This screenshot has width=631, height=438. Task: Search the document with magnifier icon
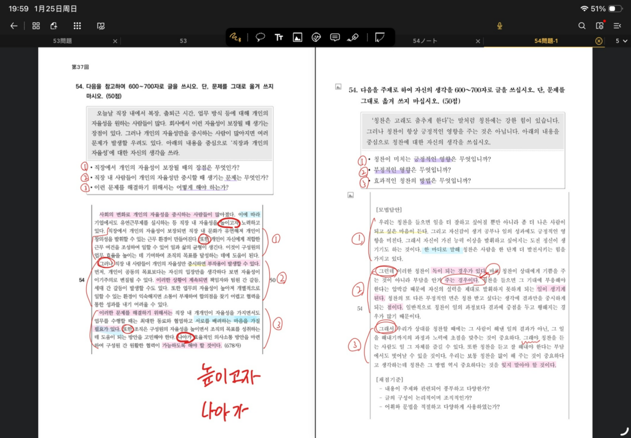click(x=582, y=26)
